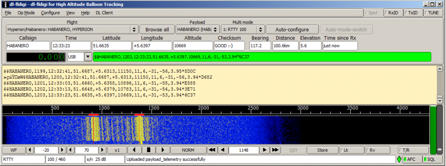
Task: Click the waterfall scroll-left arrow icon
Action: [135, 150]
